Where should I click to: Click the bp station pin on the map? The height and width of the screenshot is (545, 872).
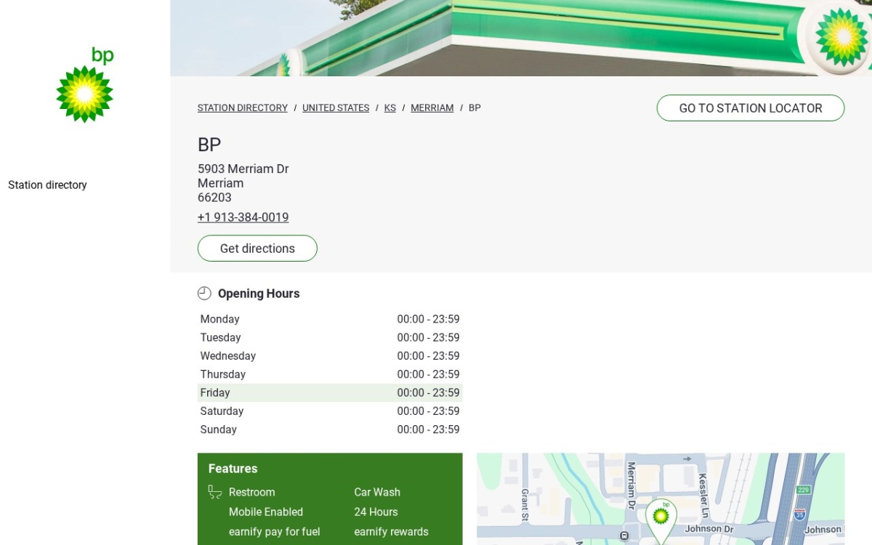[x=661, y=520]
